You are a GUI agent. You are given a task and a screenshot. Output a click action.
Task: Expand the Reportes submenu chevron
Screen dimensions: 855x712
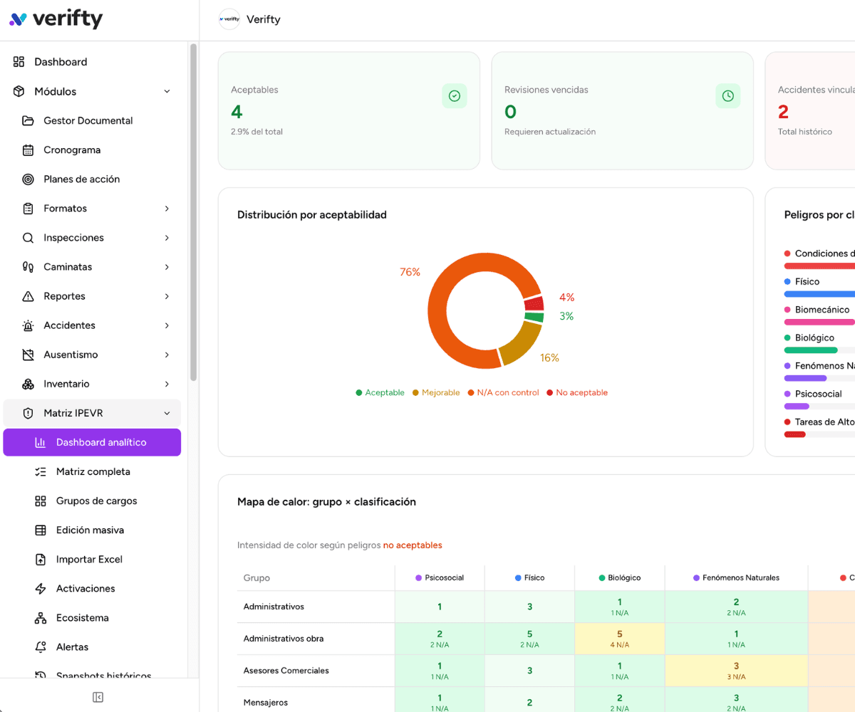(167, 295)
